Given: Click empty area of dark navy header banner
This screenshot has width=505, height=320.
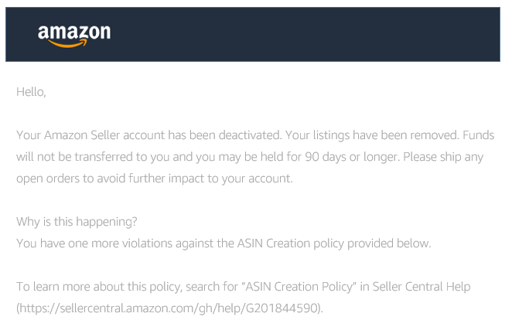Looking at the screenshot, I should coord(306,34).
